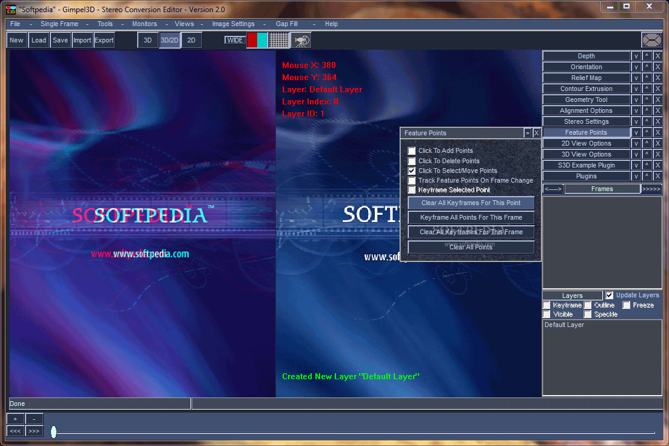Open the Image Settings menu
This screenshot has width=669, height=446.
click(x=234, y=24)
